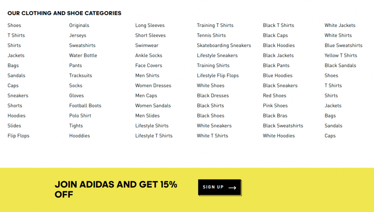Visit the Ankle Socks category
Screen dimensions: 374x212
pos(149,55)
